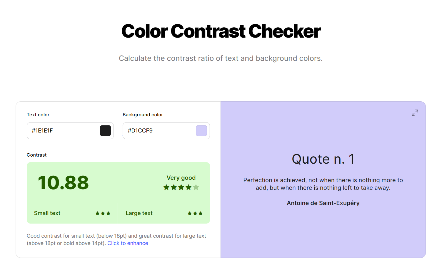Select the overall five-star rating icons
The height and width of the screenshot is (260, 427).
point(181,187)
